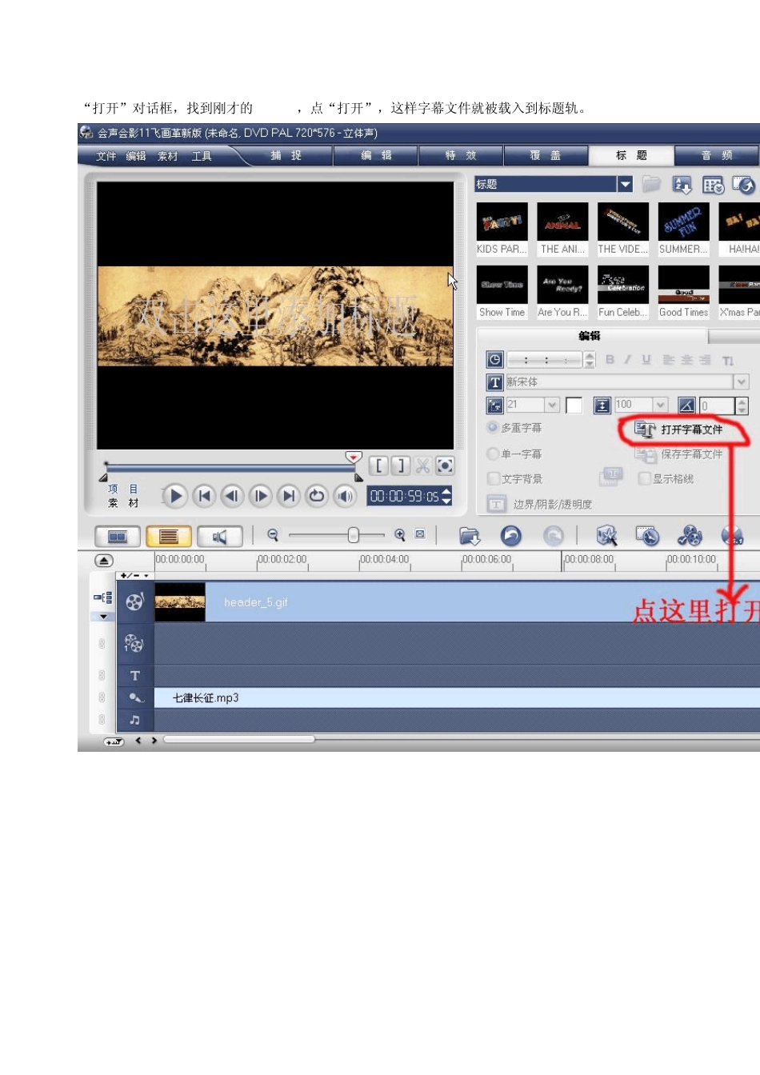Click the white font color swatch
This screenshot has width=760, height=1075.
(574, 406)
